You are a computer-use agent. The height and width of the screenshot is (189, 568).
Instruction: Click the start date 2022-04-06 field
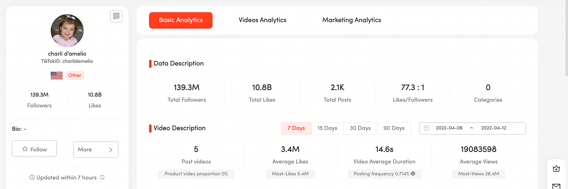point(449,128)
